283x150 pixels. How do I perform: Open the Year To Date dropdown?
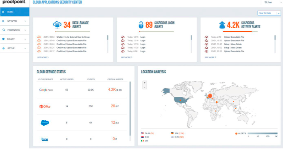pyautogui.click(x=269, y=13)
